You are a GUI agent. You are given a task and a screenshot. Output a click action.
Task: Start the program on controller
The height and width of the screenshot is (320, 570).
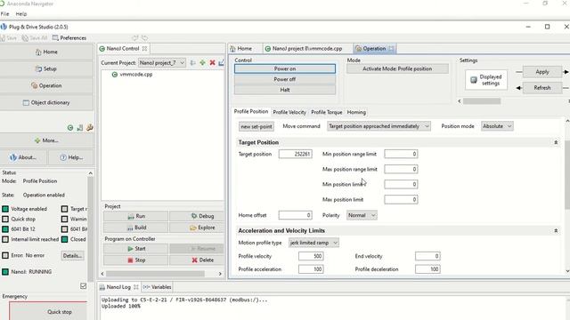point(136,249)
